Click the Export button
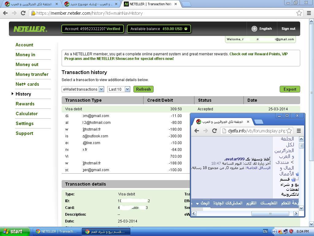Image resolution: width=314 pixels, height=236 pixels. coord(290,89)
